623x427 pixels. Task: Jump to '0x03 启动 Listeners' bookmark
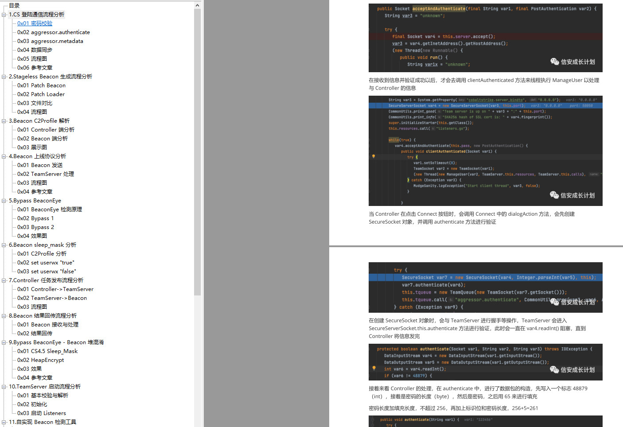tap(42, 413)
